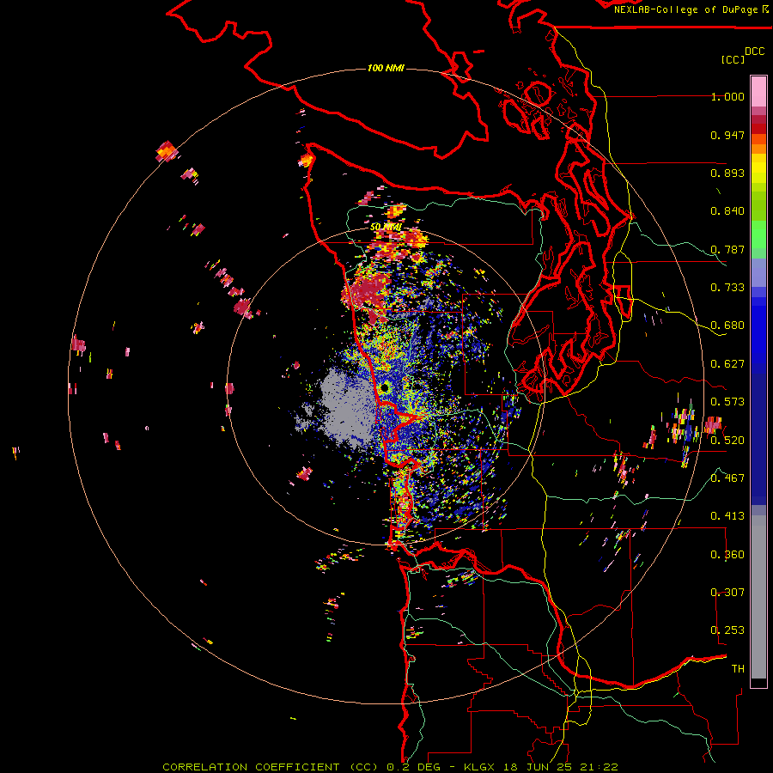This screenshot has width=773, height=773.
Task: Select the 0.733 scale value
Action: 727,288
